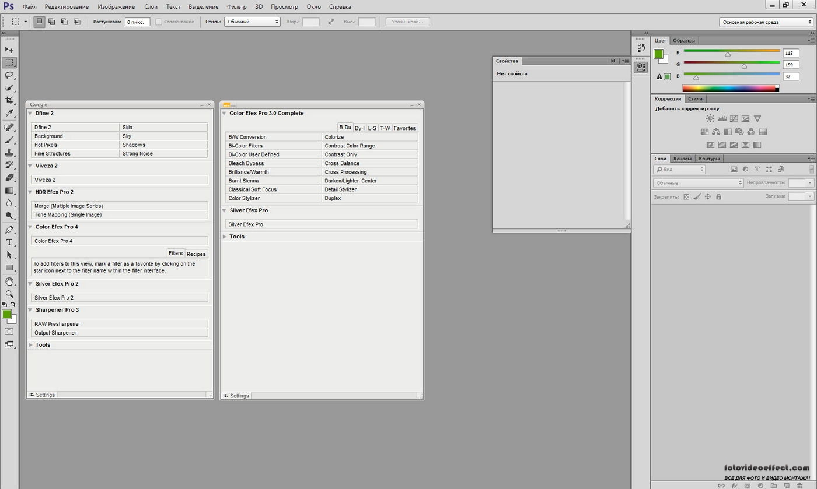Select the Lasso tool
The height and width of the screenshot is (489, 817).
coord(9,75)
